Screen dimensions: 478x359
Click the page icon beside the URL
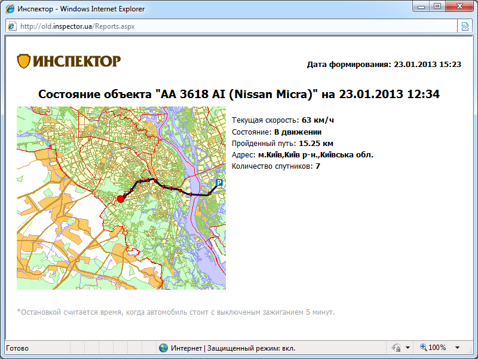pos(12,26)
